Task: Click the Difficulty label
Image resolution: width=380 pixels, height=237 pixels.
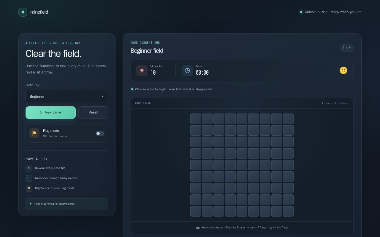Action: pyautogui.click(x=32, y=85)
